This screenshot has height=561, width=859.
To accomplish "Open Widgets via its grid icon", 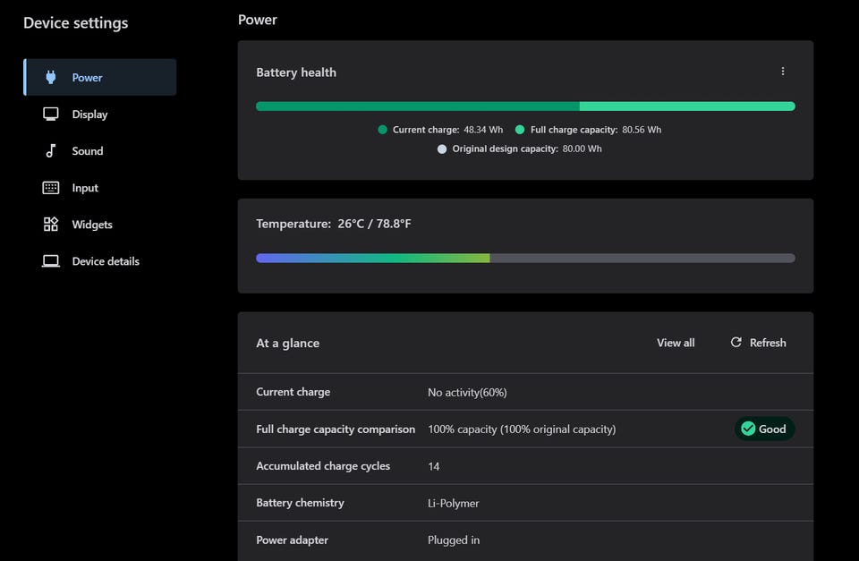I will point(51,225).
